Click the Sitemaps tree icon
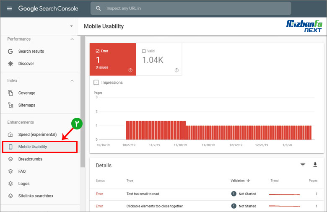The height and width of the screenshot is (212, 327). [x=10, y=105]
